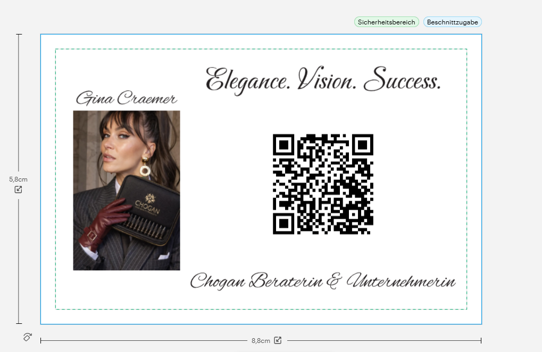Open the width 8,8cm resize icon

coord(278,340)
